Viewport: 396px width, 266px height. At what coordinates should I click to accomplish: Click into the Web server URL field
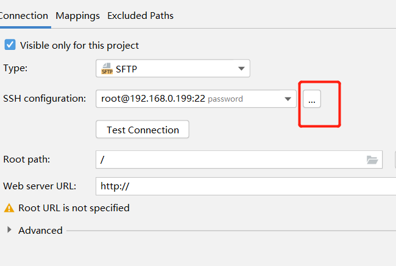[244, 186]
